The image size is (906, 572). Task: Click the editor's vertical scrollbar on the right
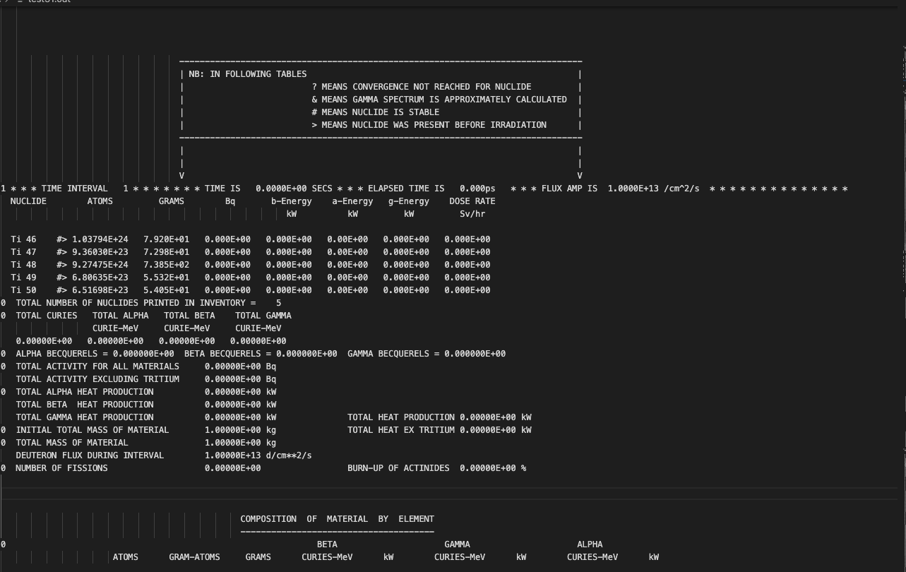[902, 290]
